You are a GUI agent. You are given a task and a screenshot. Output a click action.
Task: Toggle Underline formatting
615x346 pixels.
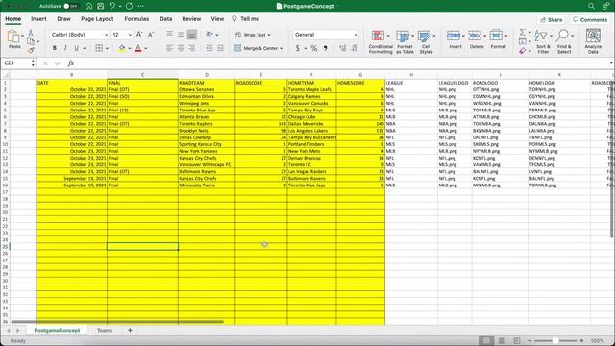(76, 48)
